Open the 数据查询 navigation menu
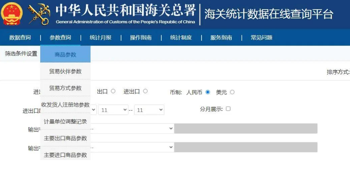This screenshot has height=170, width=350. coord(20,37)
